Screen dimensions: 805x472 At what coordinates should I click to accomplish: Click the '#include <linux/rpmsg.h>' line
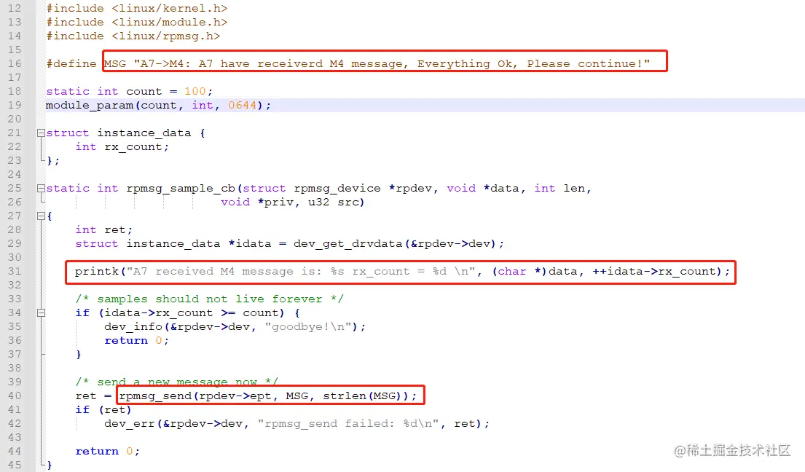pyautogui.click(x=133, y=36)
